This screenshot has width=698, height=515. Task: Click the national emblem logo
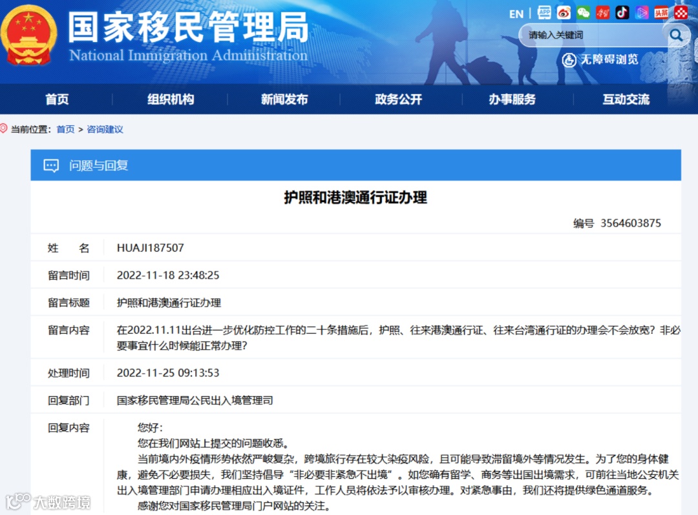(29, 35)
